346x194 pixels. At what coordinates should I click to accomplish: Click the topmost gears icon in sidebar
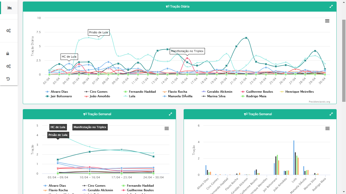pyautogui.click(x=8, y=31)
